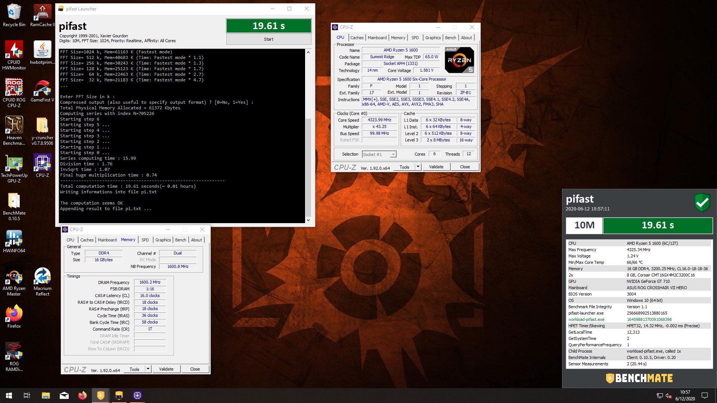Switch to Firefox in the taskbar

[x=83, y=396]
